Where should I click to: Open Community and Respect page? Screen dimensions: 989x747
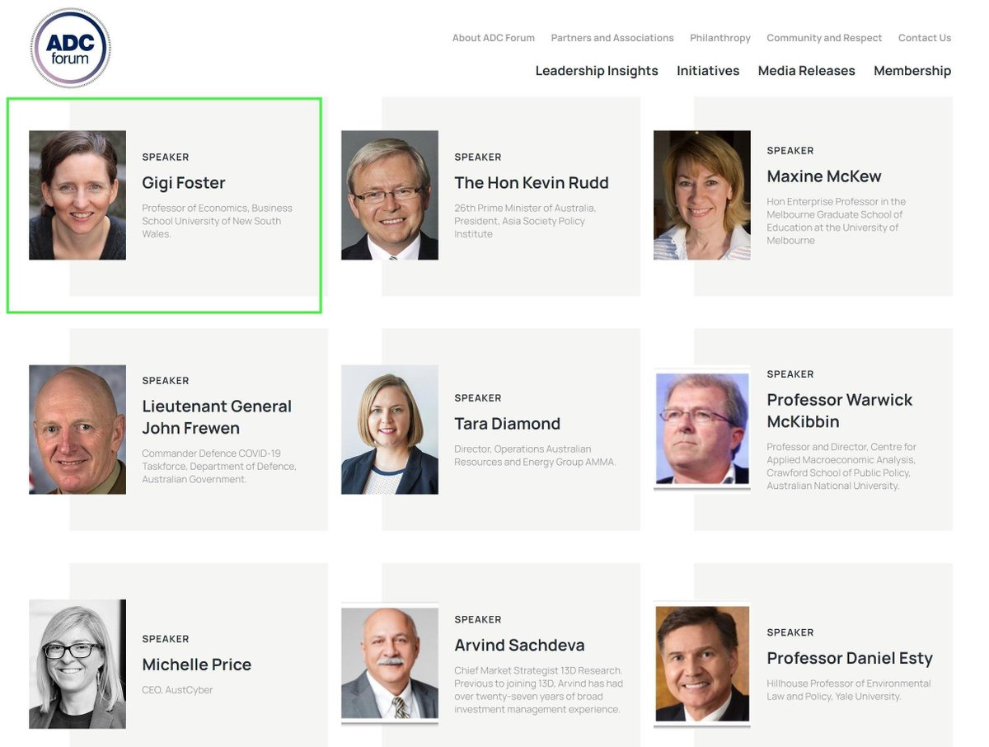point(824,38)
